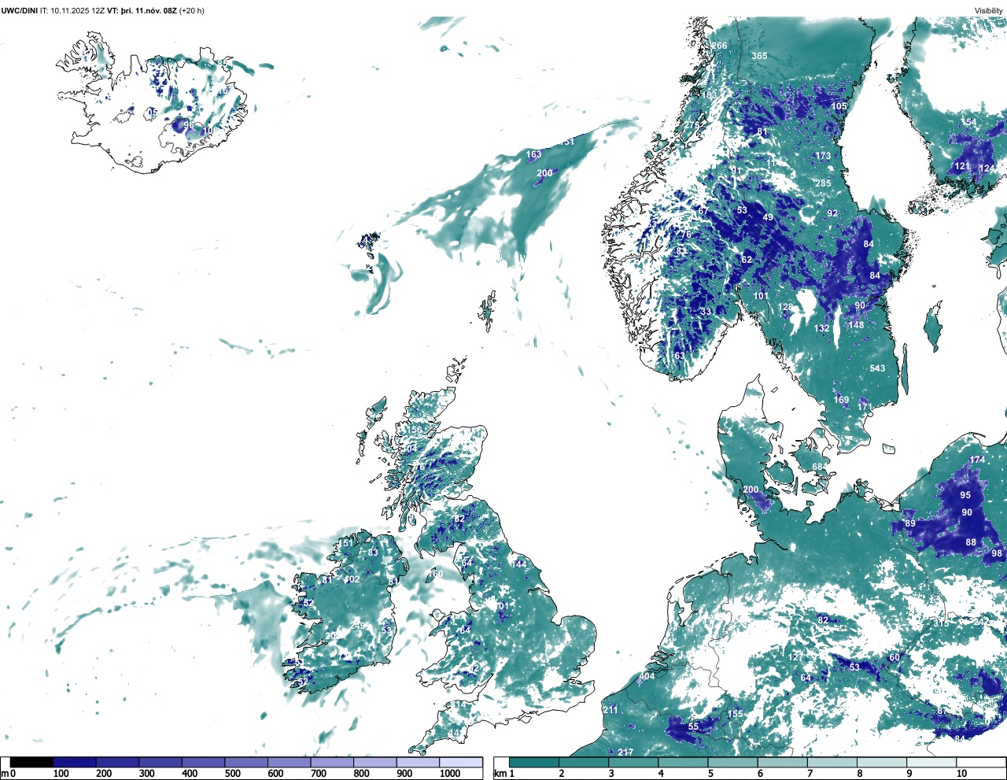Click the '285' map value in Sweden
1007x780 pixels.
823,183
